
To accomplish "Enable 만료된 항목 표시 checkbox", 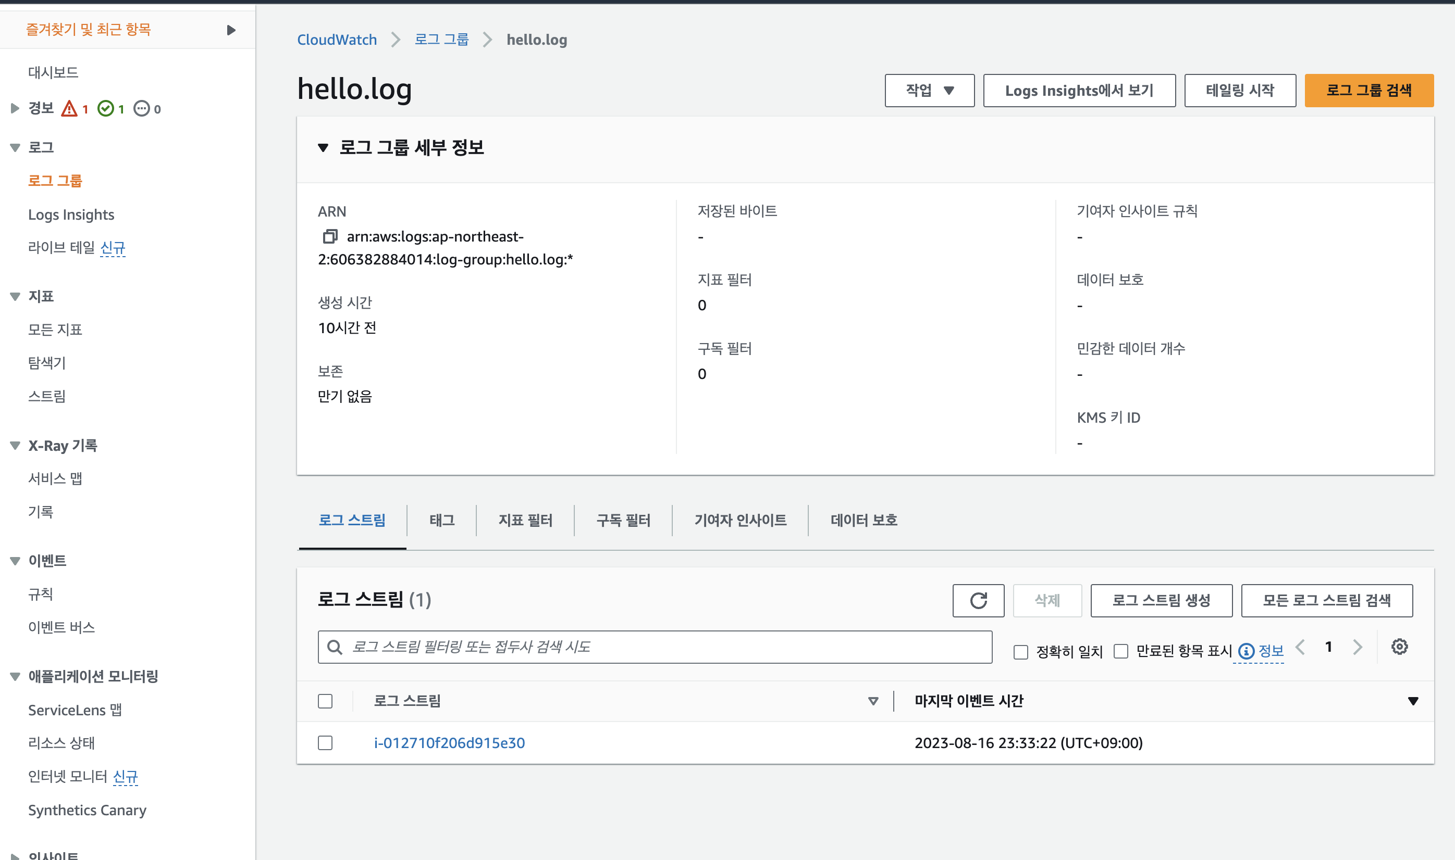I will pyautogui.click(x=1121, y=651).
